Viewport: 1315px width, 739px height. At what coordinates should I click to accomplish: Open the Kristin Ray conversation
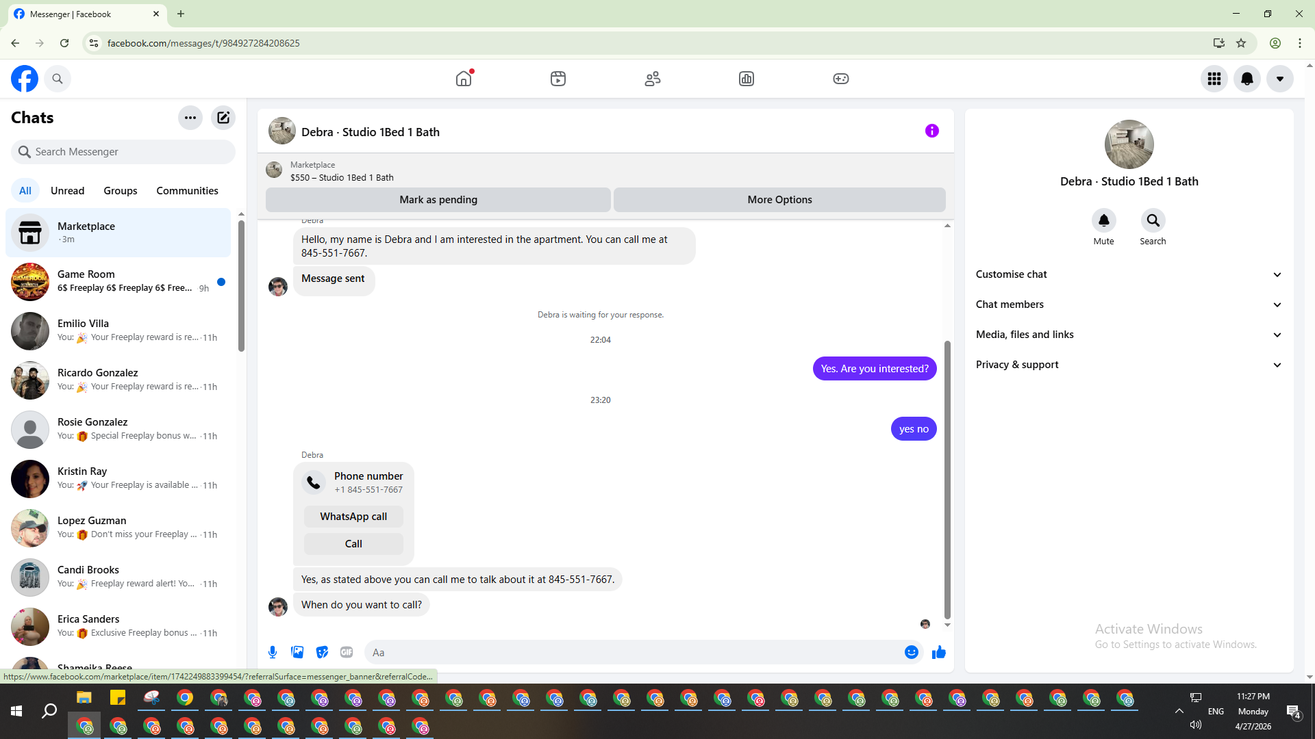tap(118, 479)
